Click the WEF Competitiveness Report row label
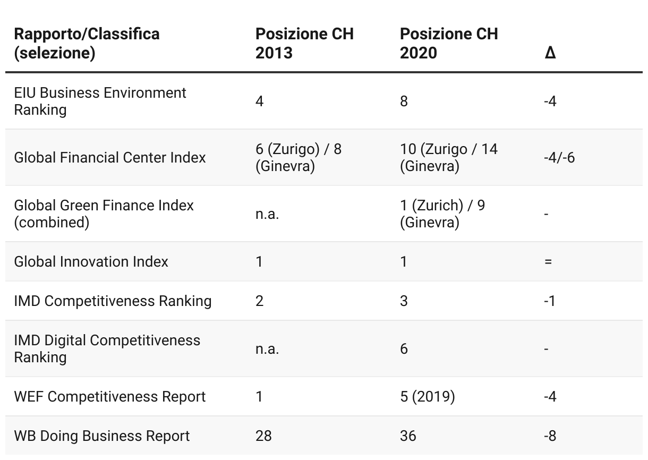The width and height of the screenshot is (648, 460). tap(110, 396)
